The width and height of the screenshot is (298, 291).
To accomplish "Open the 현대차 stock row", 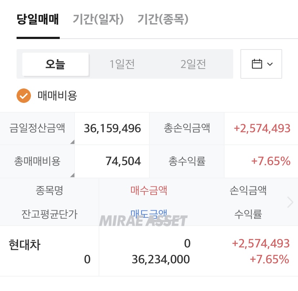I will 24,246.
